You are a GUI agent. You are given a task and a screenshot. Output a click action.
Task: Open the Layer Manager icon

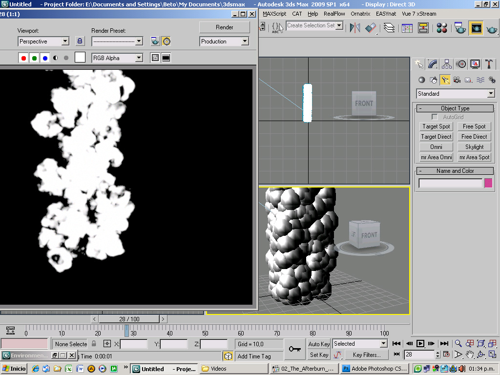click(x=389, y=28)
